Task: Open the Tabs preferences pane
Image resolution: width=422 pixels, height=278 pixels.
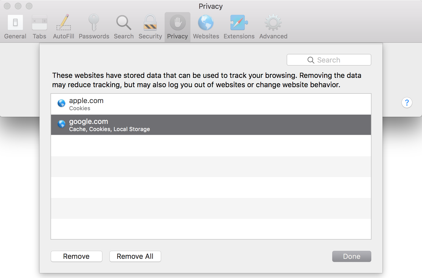Action: click(x=40, y=27)
